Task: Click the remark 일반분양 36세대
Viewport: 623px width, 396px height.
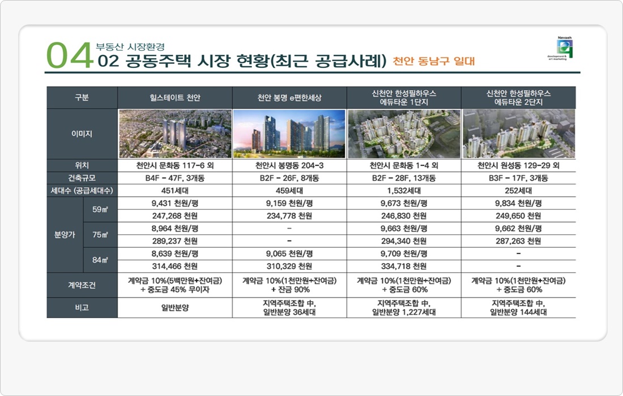Action: tap(289, 312)
